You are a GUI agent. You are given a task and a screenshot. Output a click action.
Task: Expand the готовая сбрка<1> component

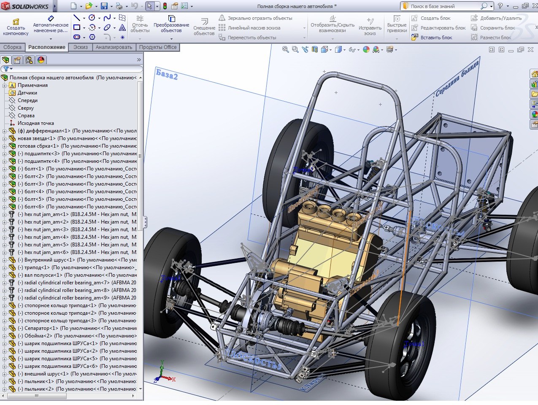coord(5,146)
